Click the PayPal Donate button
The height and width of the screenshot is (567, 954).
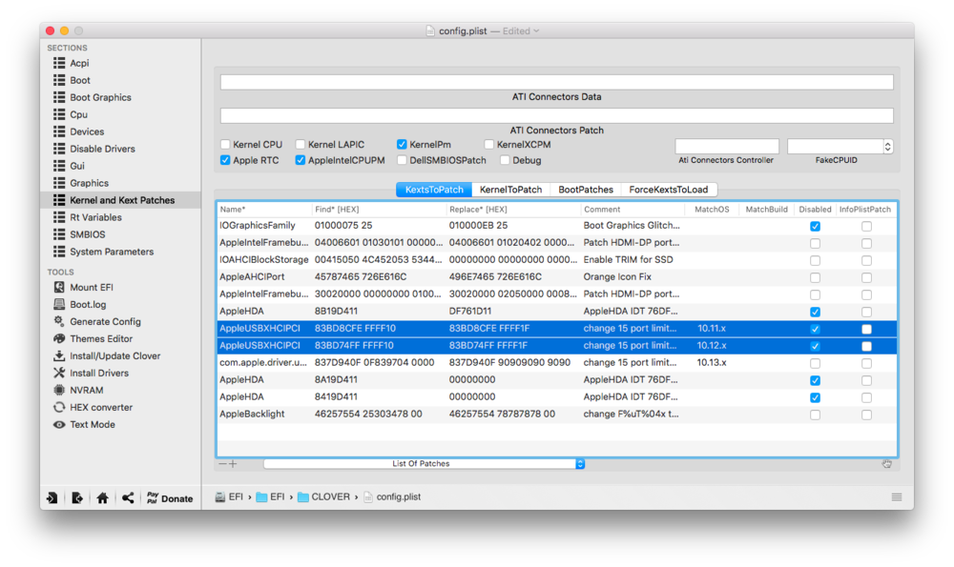click(x=168, y=497)
